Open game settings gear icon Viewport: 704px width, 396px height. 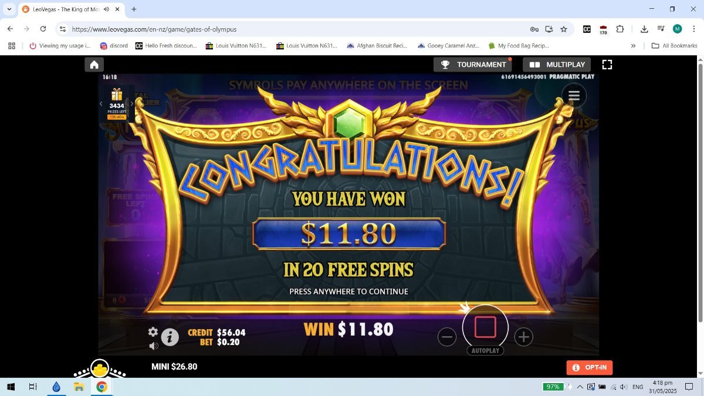tap(153, 332)
